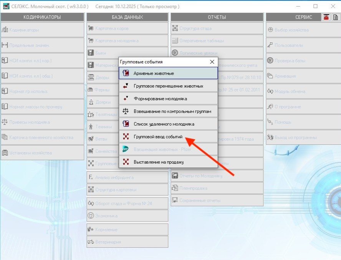This screenshot has width=341, height=260.
Task: Click Групповой ввод событий entry
Action: coord(168,136)
